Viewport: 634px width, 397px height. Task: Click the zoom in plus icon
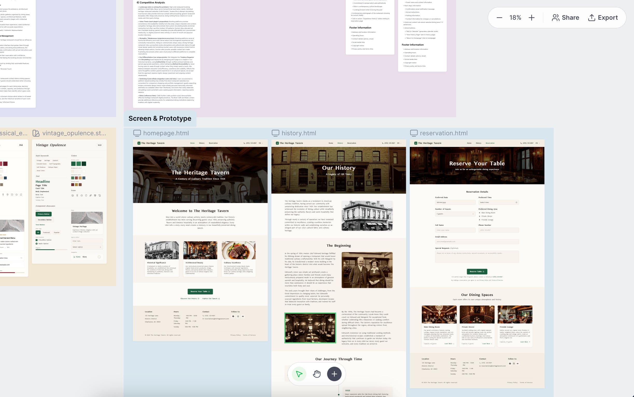coord(531,18)
